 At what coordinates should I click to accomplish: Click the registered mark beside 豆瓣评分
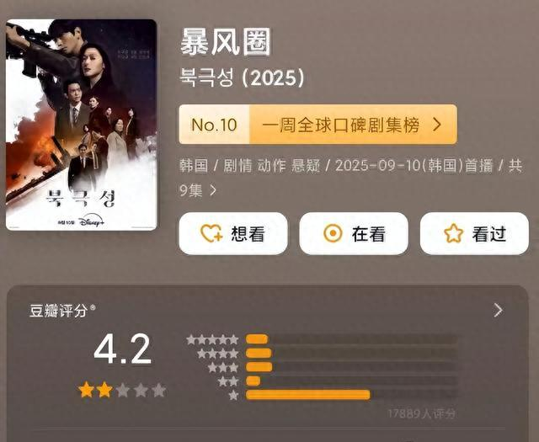(92, 307)
